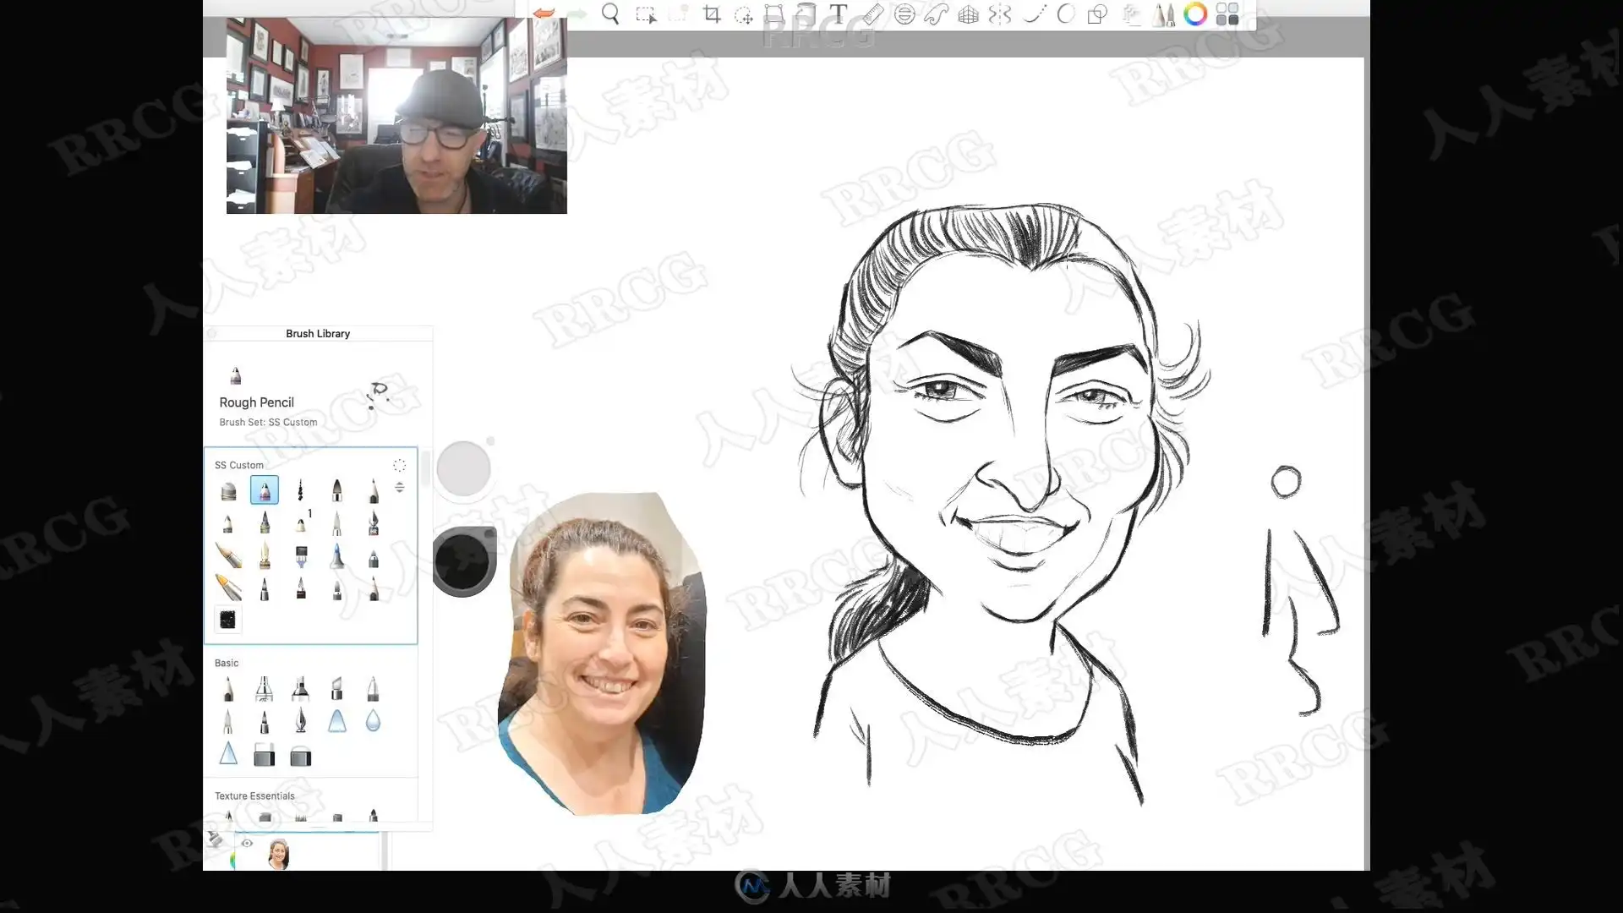The height and width of the screenshot is (913, 1623).
Task: Pick the water drop smear brush
Action: pyautogui.click(x=373, y=721)
